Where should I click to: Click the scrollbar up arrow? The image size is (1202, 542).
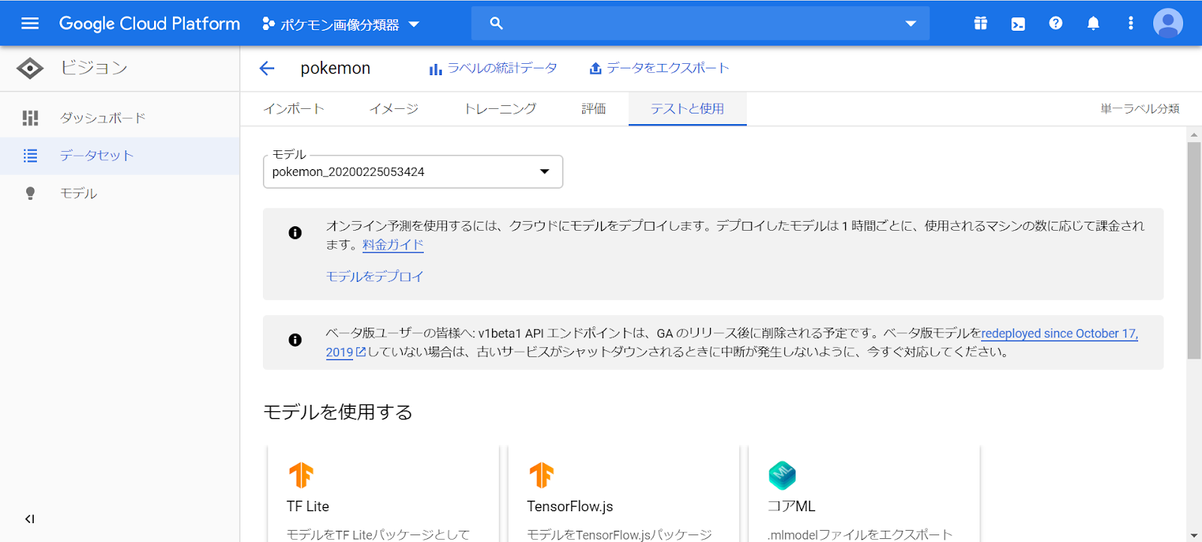1194,135
